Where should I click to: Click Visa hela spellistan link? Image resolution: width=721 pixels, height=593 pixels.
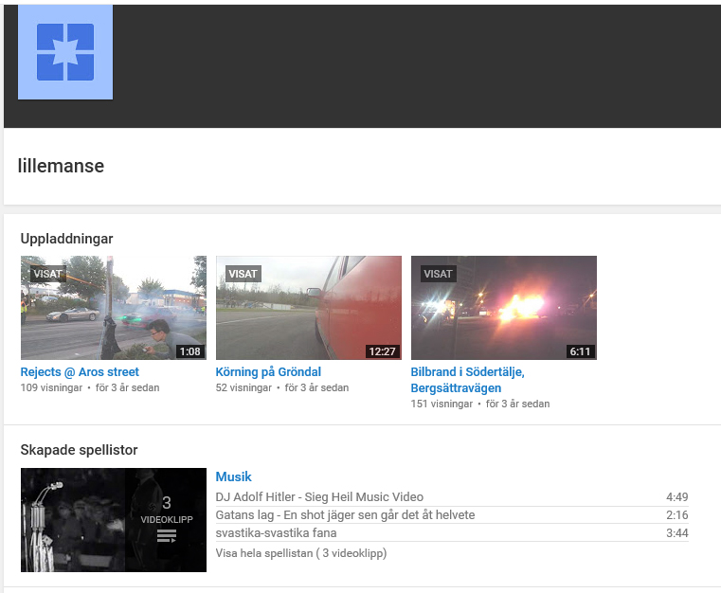pos(301,553)
